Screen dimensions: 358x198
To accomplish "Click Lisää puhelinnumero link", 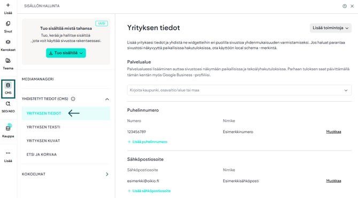I will click(x=147, y=142).
